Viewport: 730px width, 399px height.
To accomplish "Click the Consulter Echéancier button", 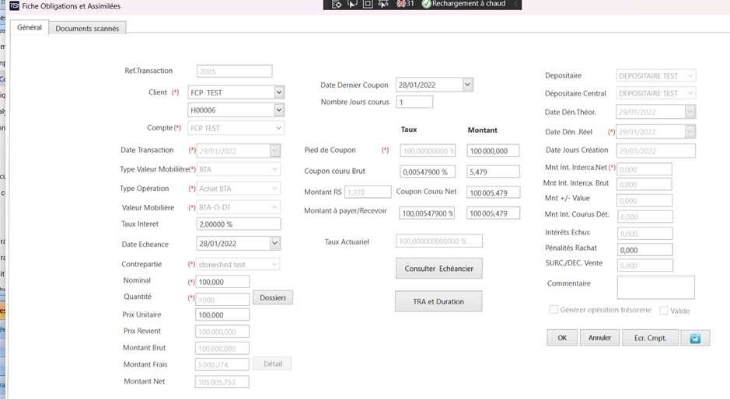I will coord(439,269).
